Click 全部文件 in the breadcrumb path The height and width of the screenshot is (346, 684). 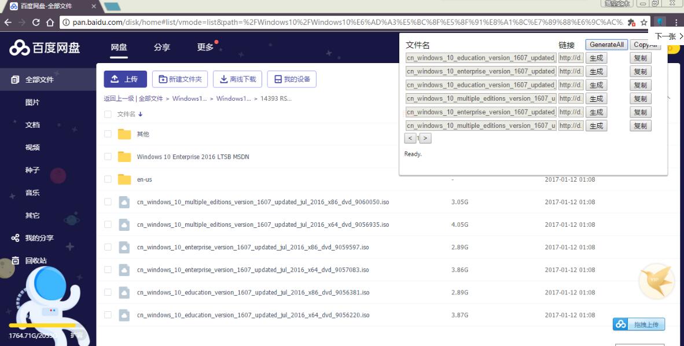(x=150, y=98)
